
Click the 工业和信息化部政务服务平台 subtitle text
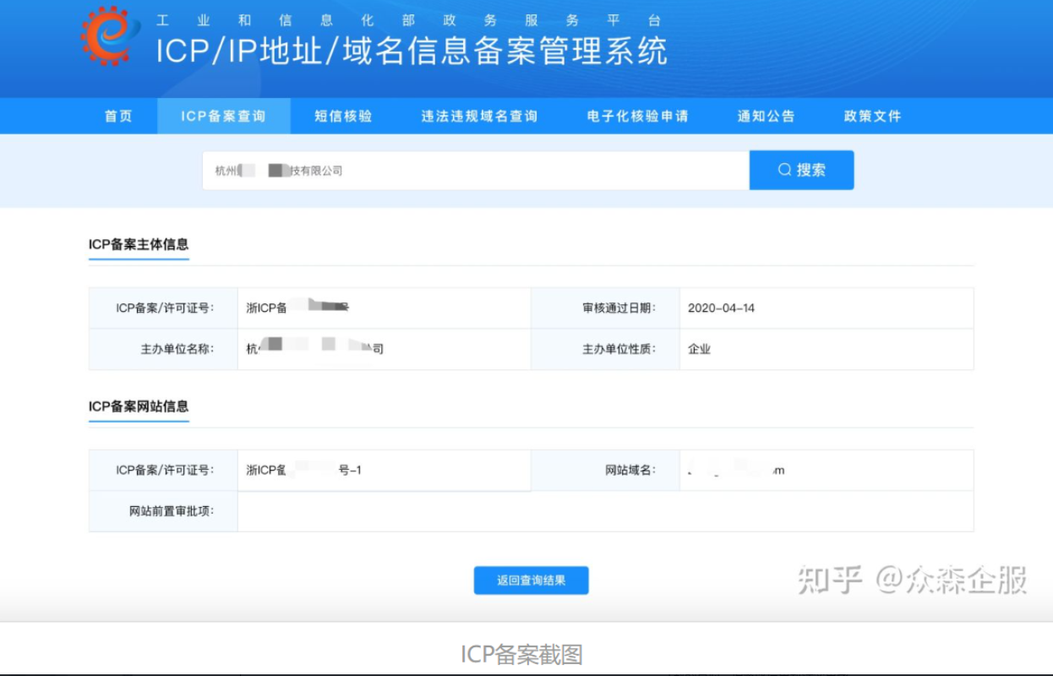pyautogui.click(x=408, y=20)
